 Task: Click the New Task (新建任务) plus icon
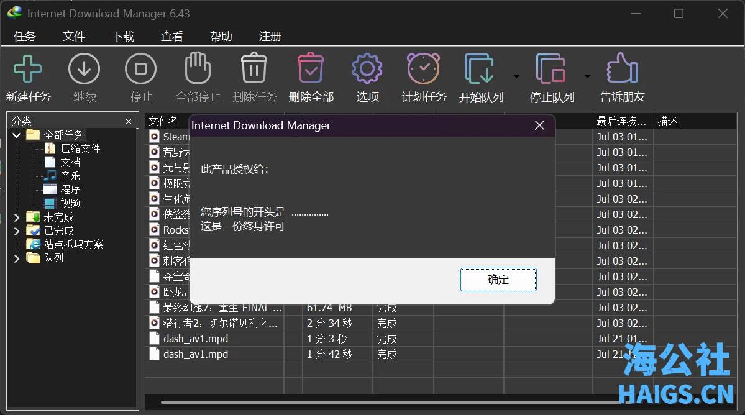27,70
